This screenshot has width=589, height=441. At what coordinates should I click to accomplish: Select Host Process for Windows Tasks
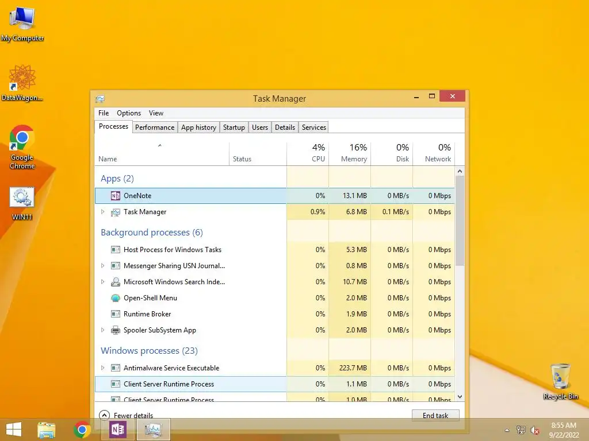[x=274, y=250]
